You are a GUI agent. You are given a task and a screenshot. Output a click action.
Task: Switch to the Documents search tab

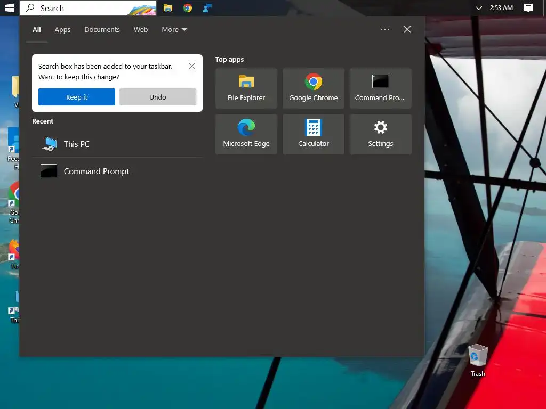coord(102,30)
